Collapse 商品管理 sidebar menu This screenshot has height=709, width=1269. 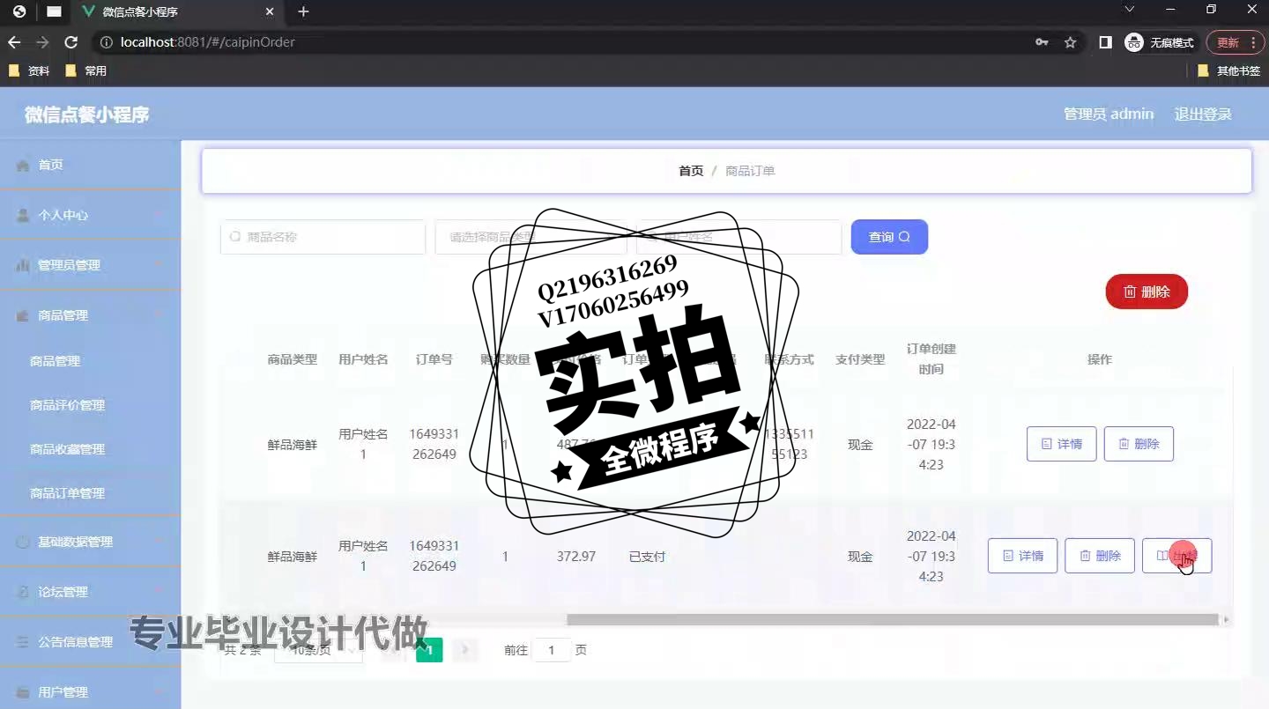click(x=90, y=315)
